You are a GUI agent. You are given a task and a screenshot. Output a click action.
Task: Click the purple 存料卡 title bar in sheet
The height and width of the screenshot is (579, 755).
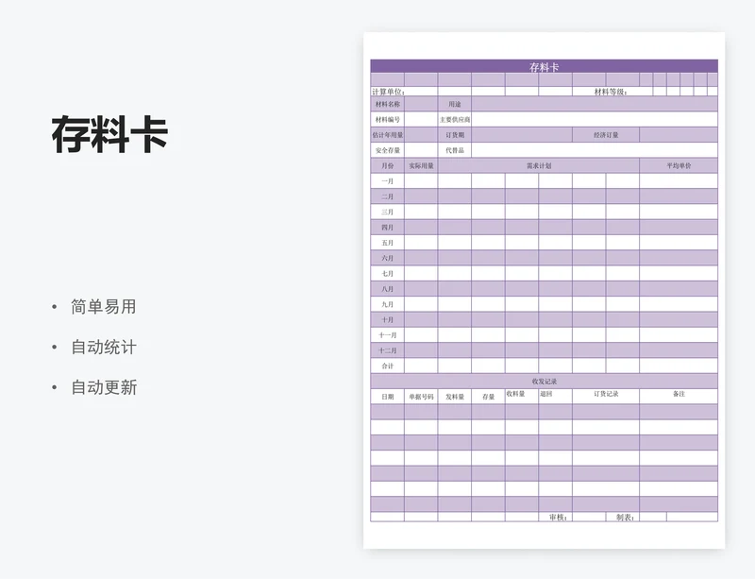click(x=545, y=66)
